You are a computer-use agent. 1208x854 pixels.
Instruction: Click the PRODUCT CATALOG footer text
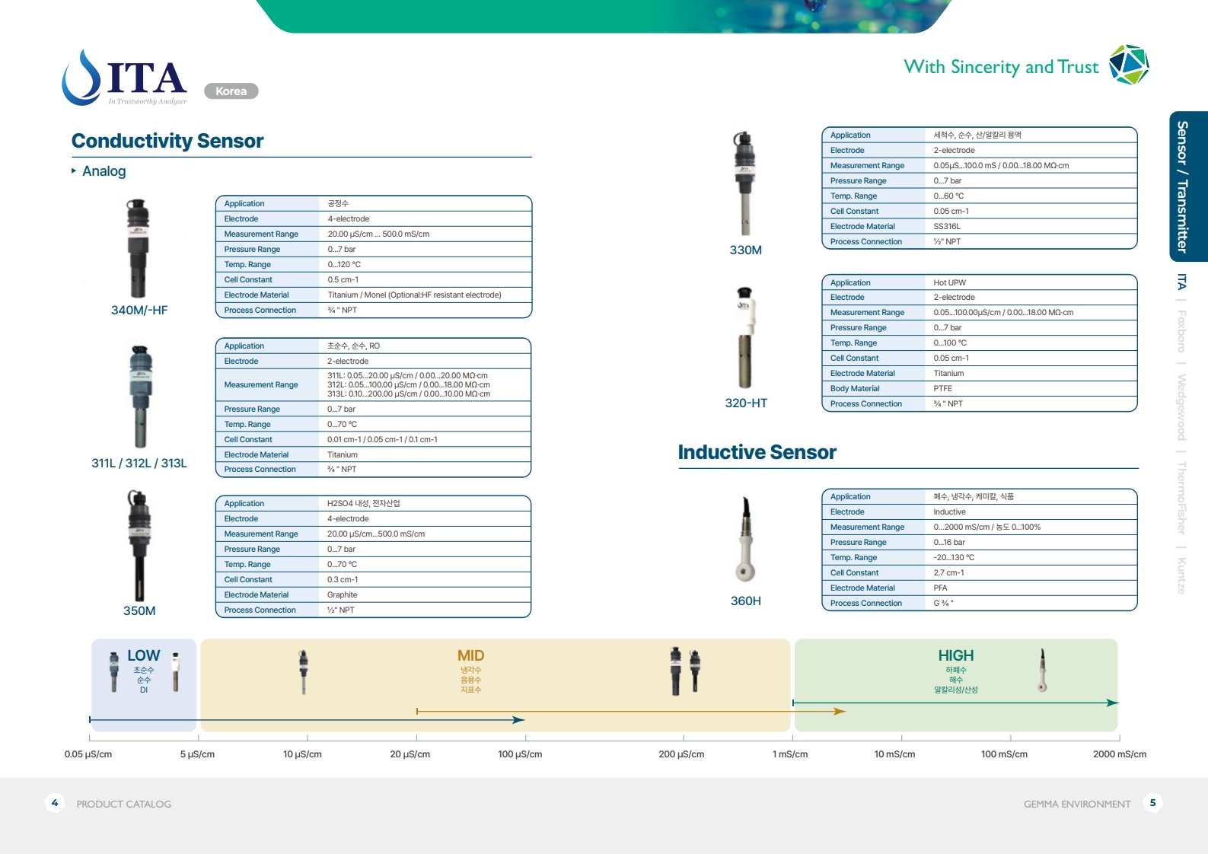pos(124,804)
